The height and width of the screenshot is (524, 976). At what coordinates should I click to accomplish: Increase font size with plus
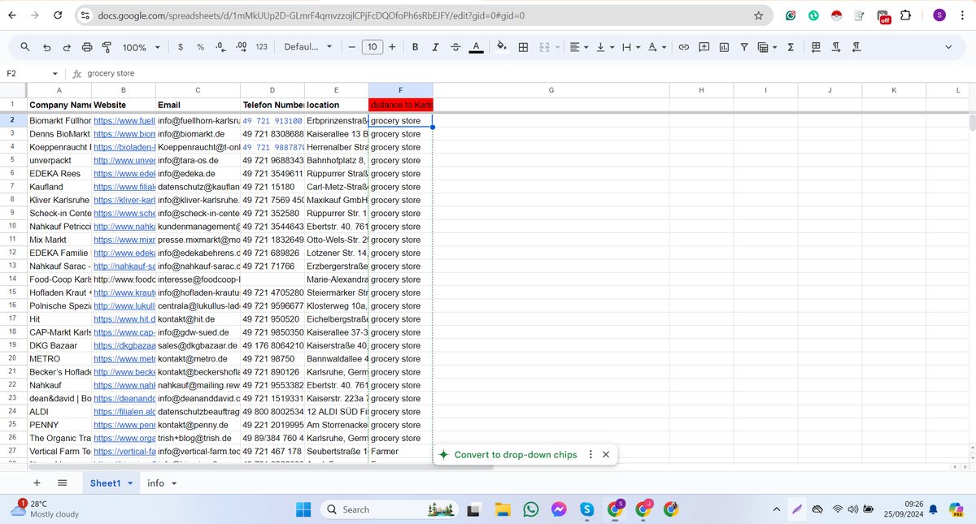(x=392, y=48)
